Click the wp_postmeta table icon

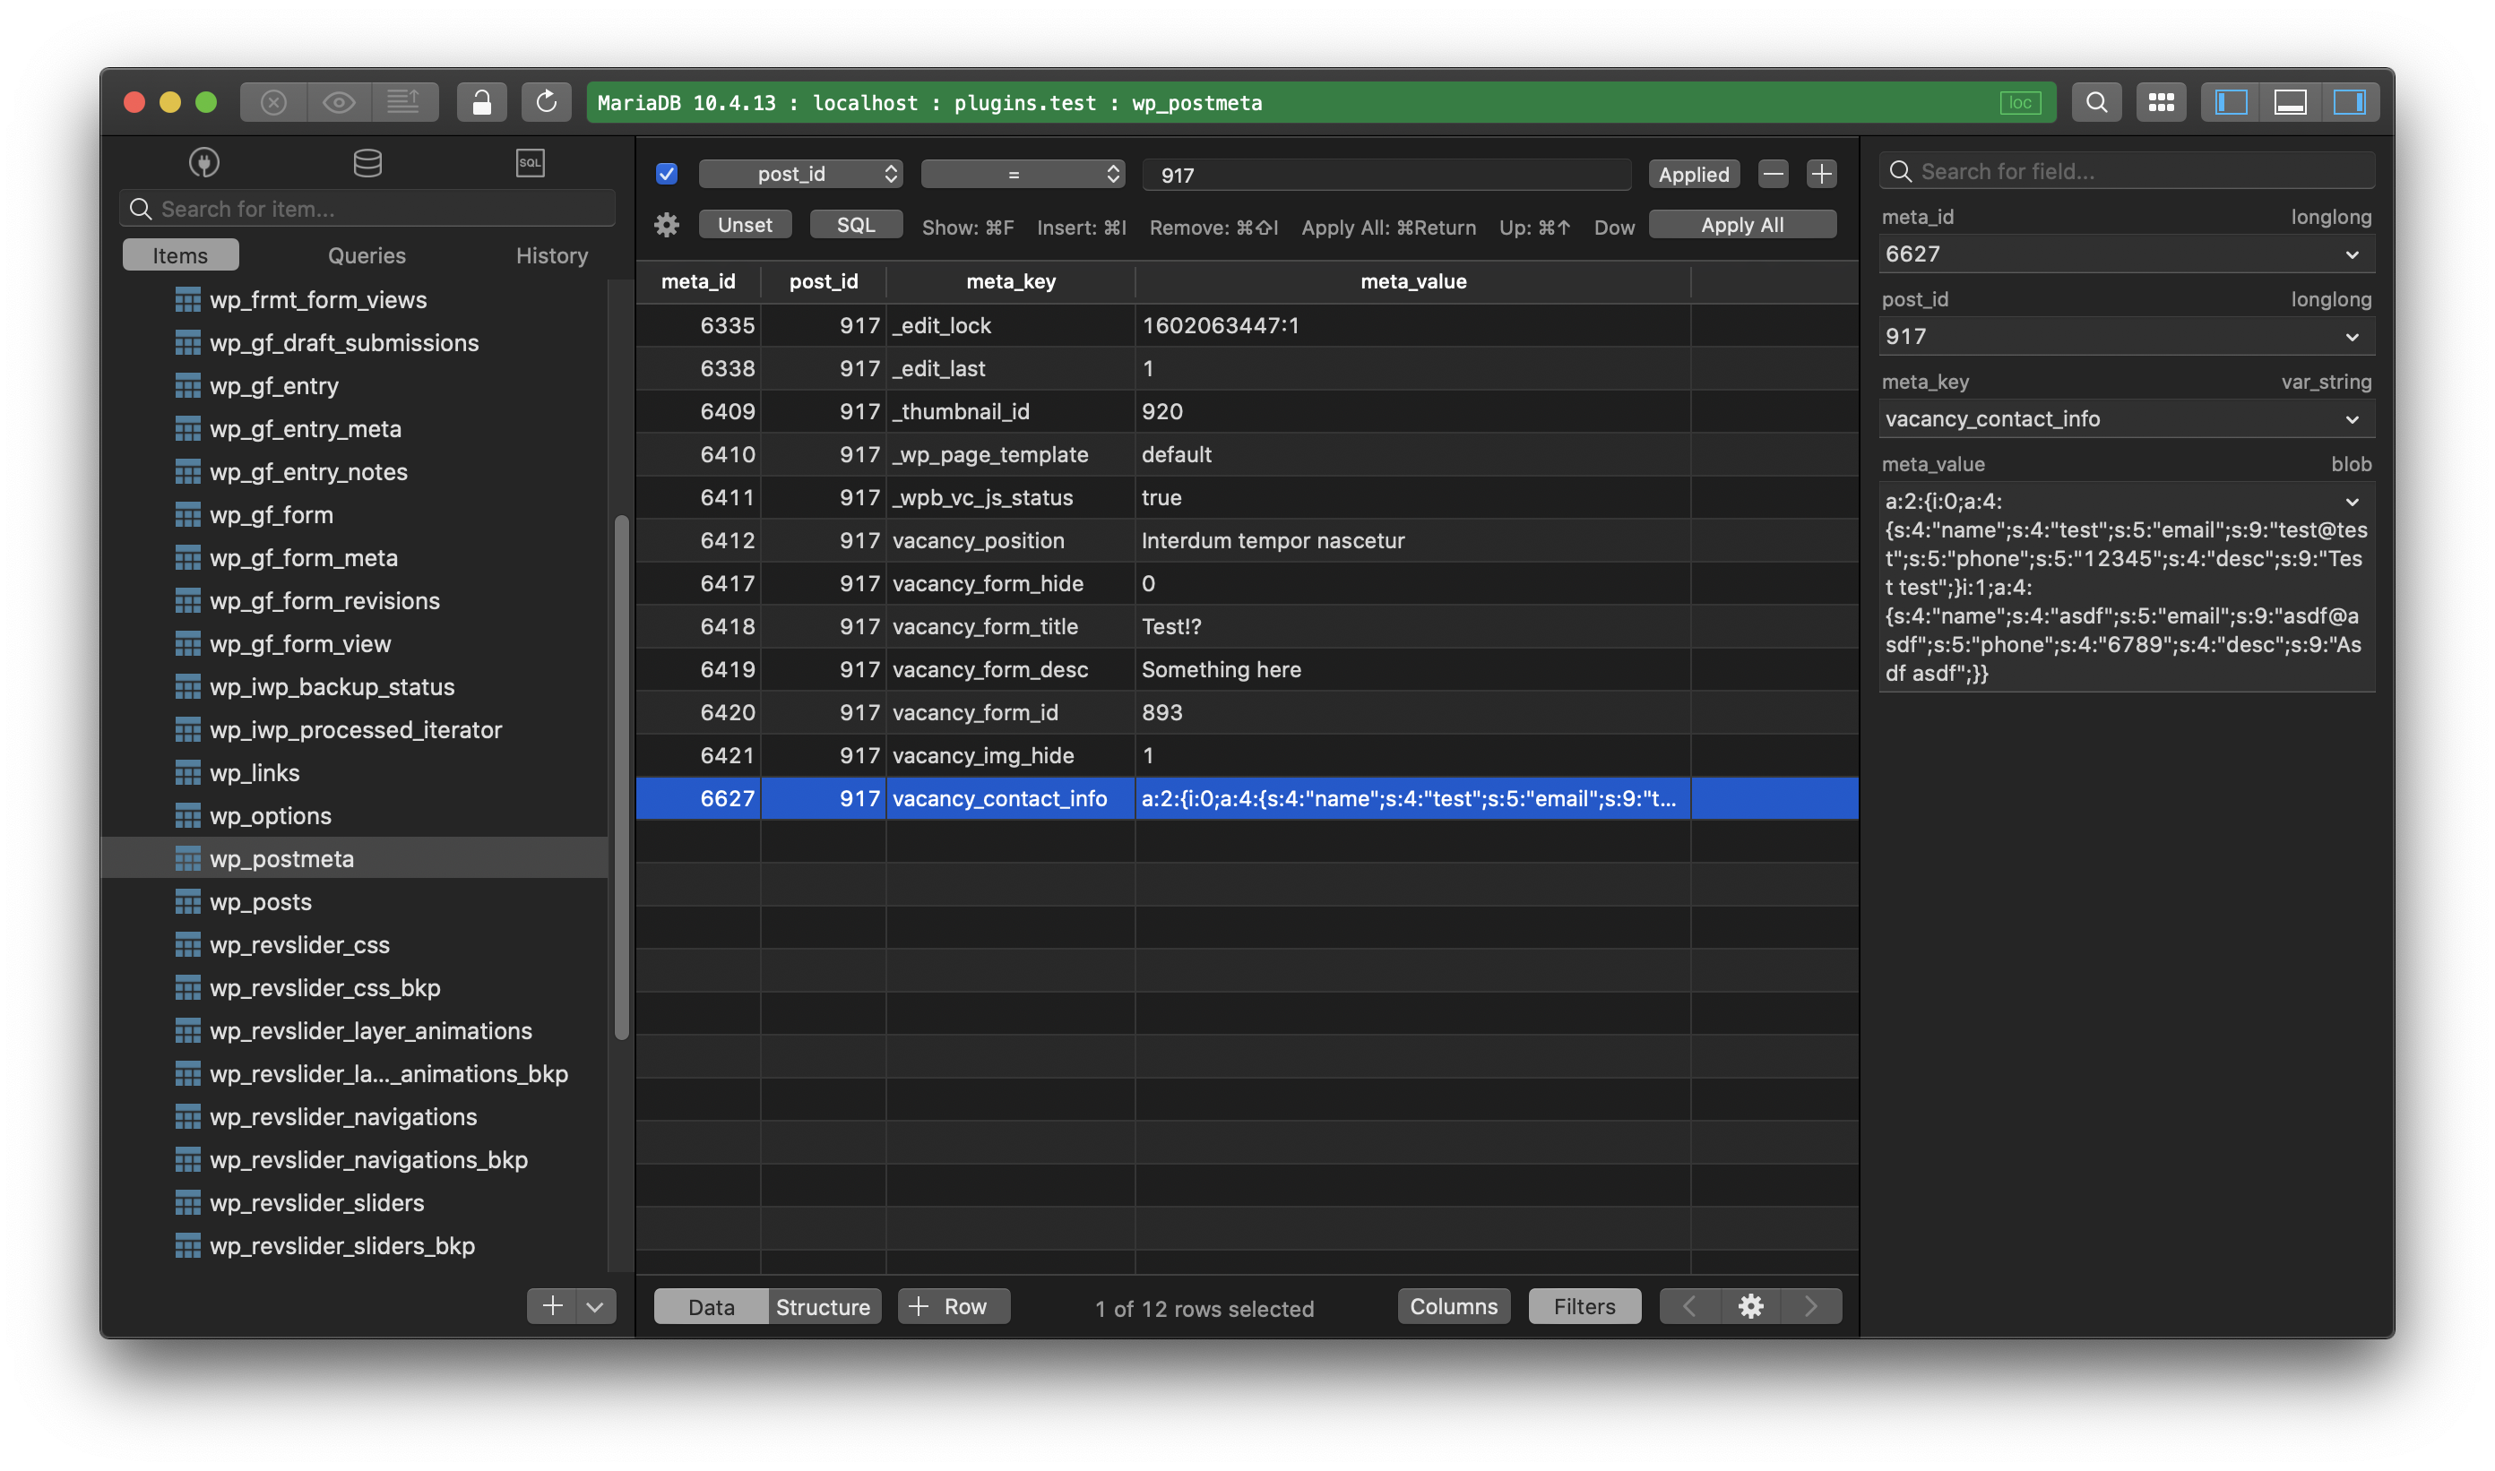(187, 858)
